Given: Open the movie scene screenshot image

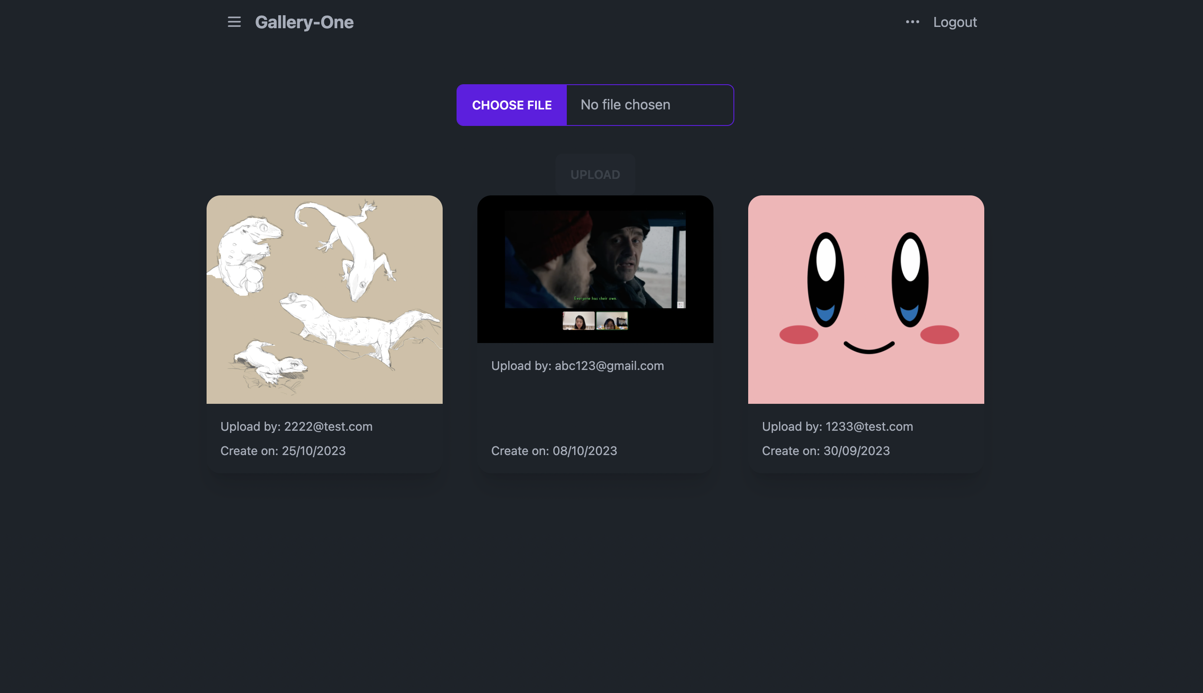Looking at the screenshot, I should point(595,269).
